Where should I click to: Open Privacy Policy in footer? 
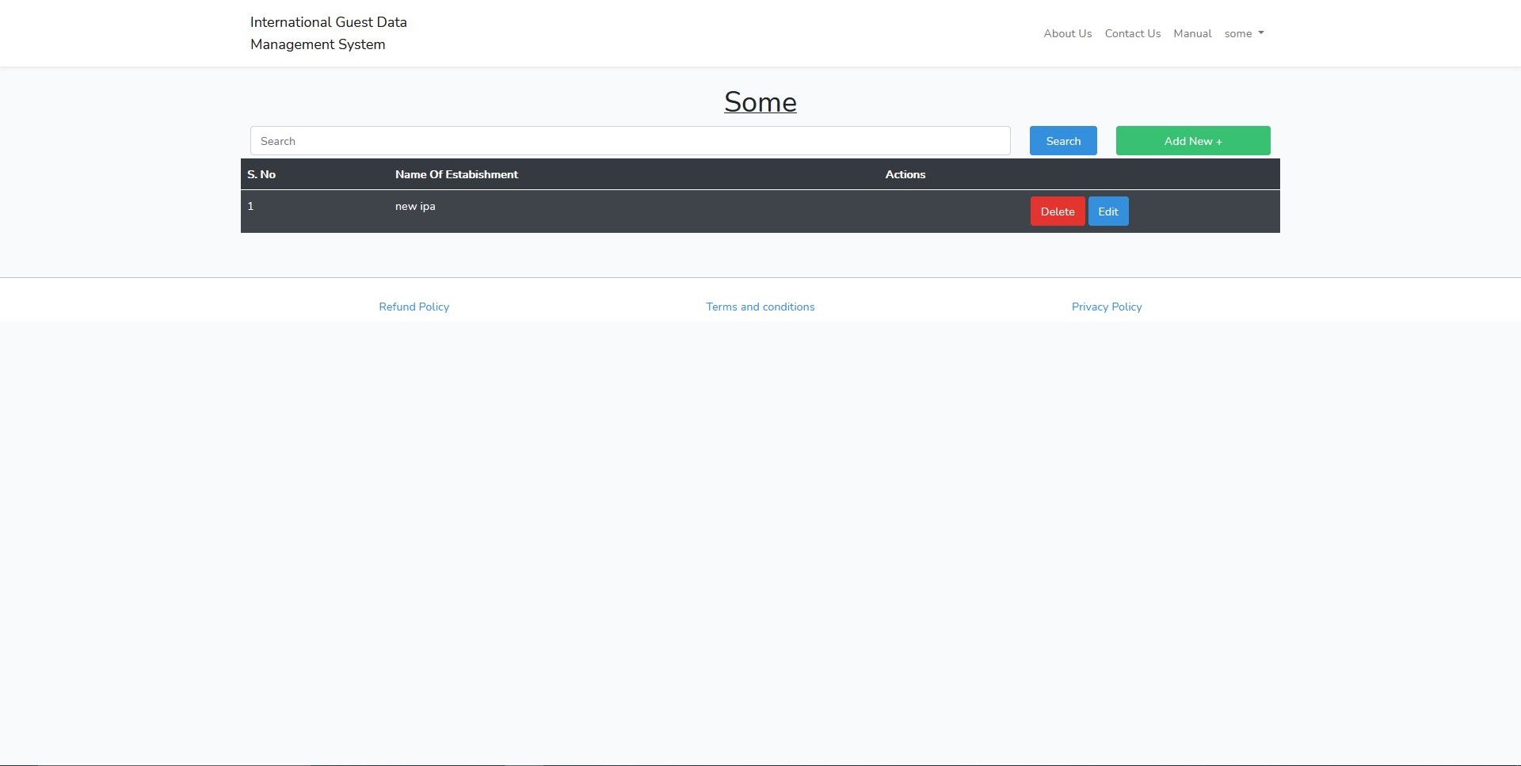tap(1106, 307)
